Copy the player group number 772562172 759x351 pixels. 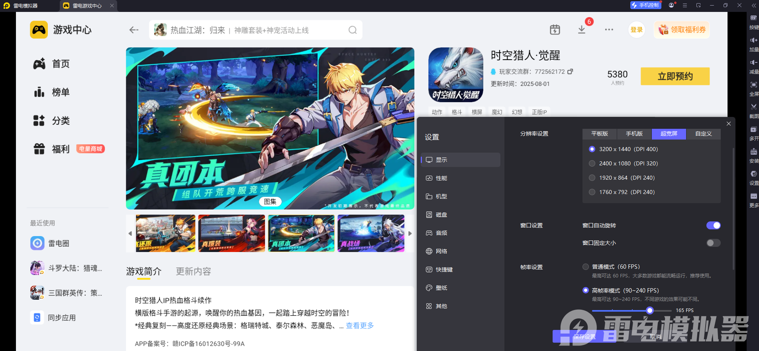coord(570,72)
